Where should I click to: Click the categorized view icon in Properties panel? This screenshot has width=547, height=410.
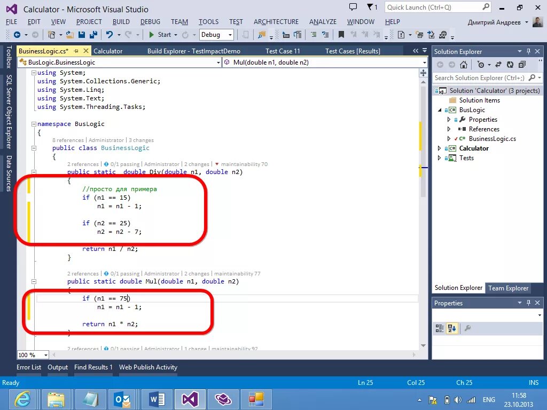coord(440,328)
